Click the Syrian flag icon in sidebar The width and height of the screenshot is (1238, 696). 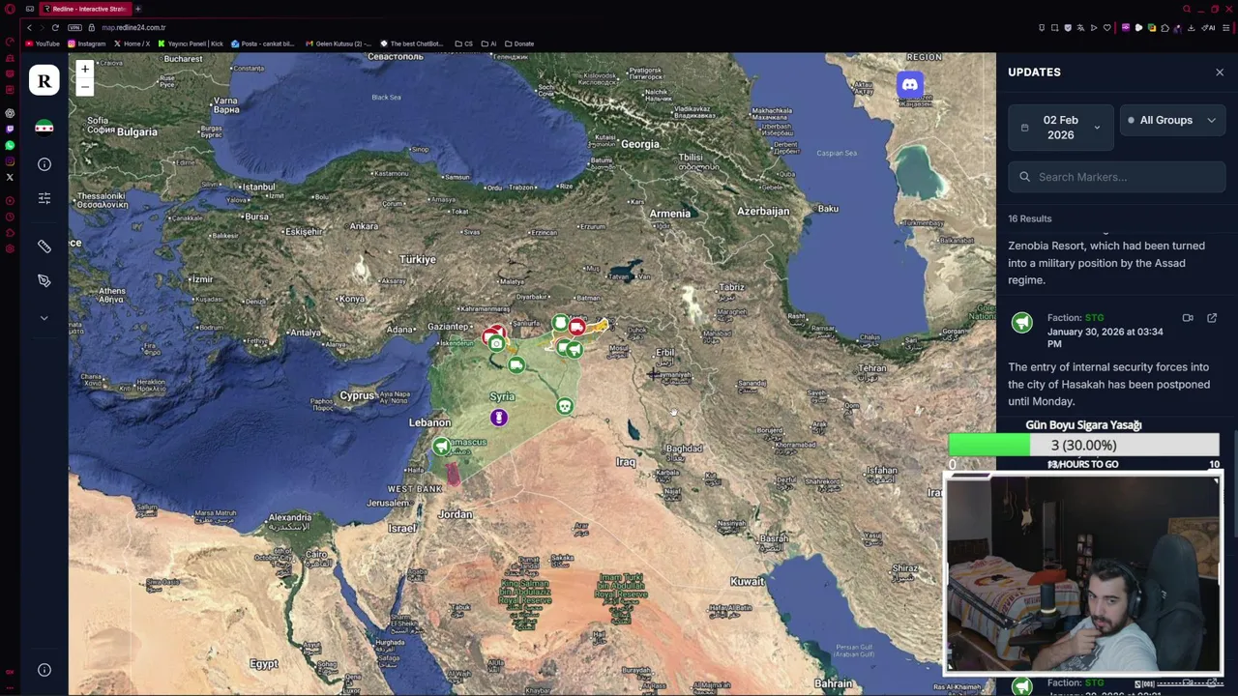(x=44, y=128)
